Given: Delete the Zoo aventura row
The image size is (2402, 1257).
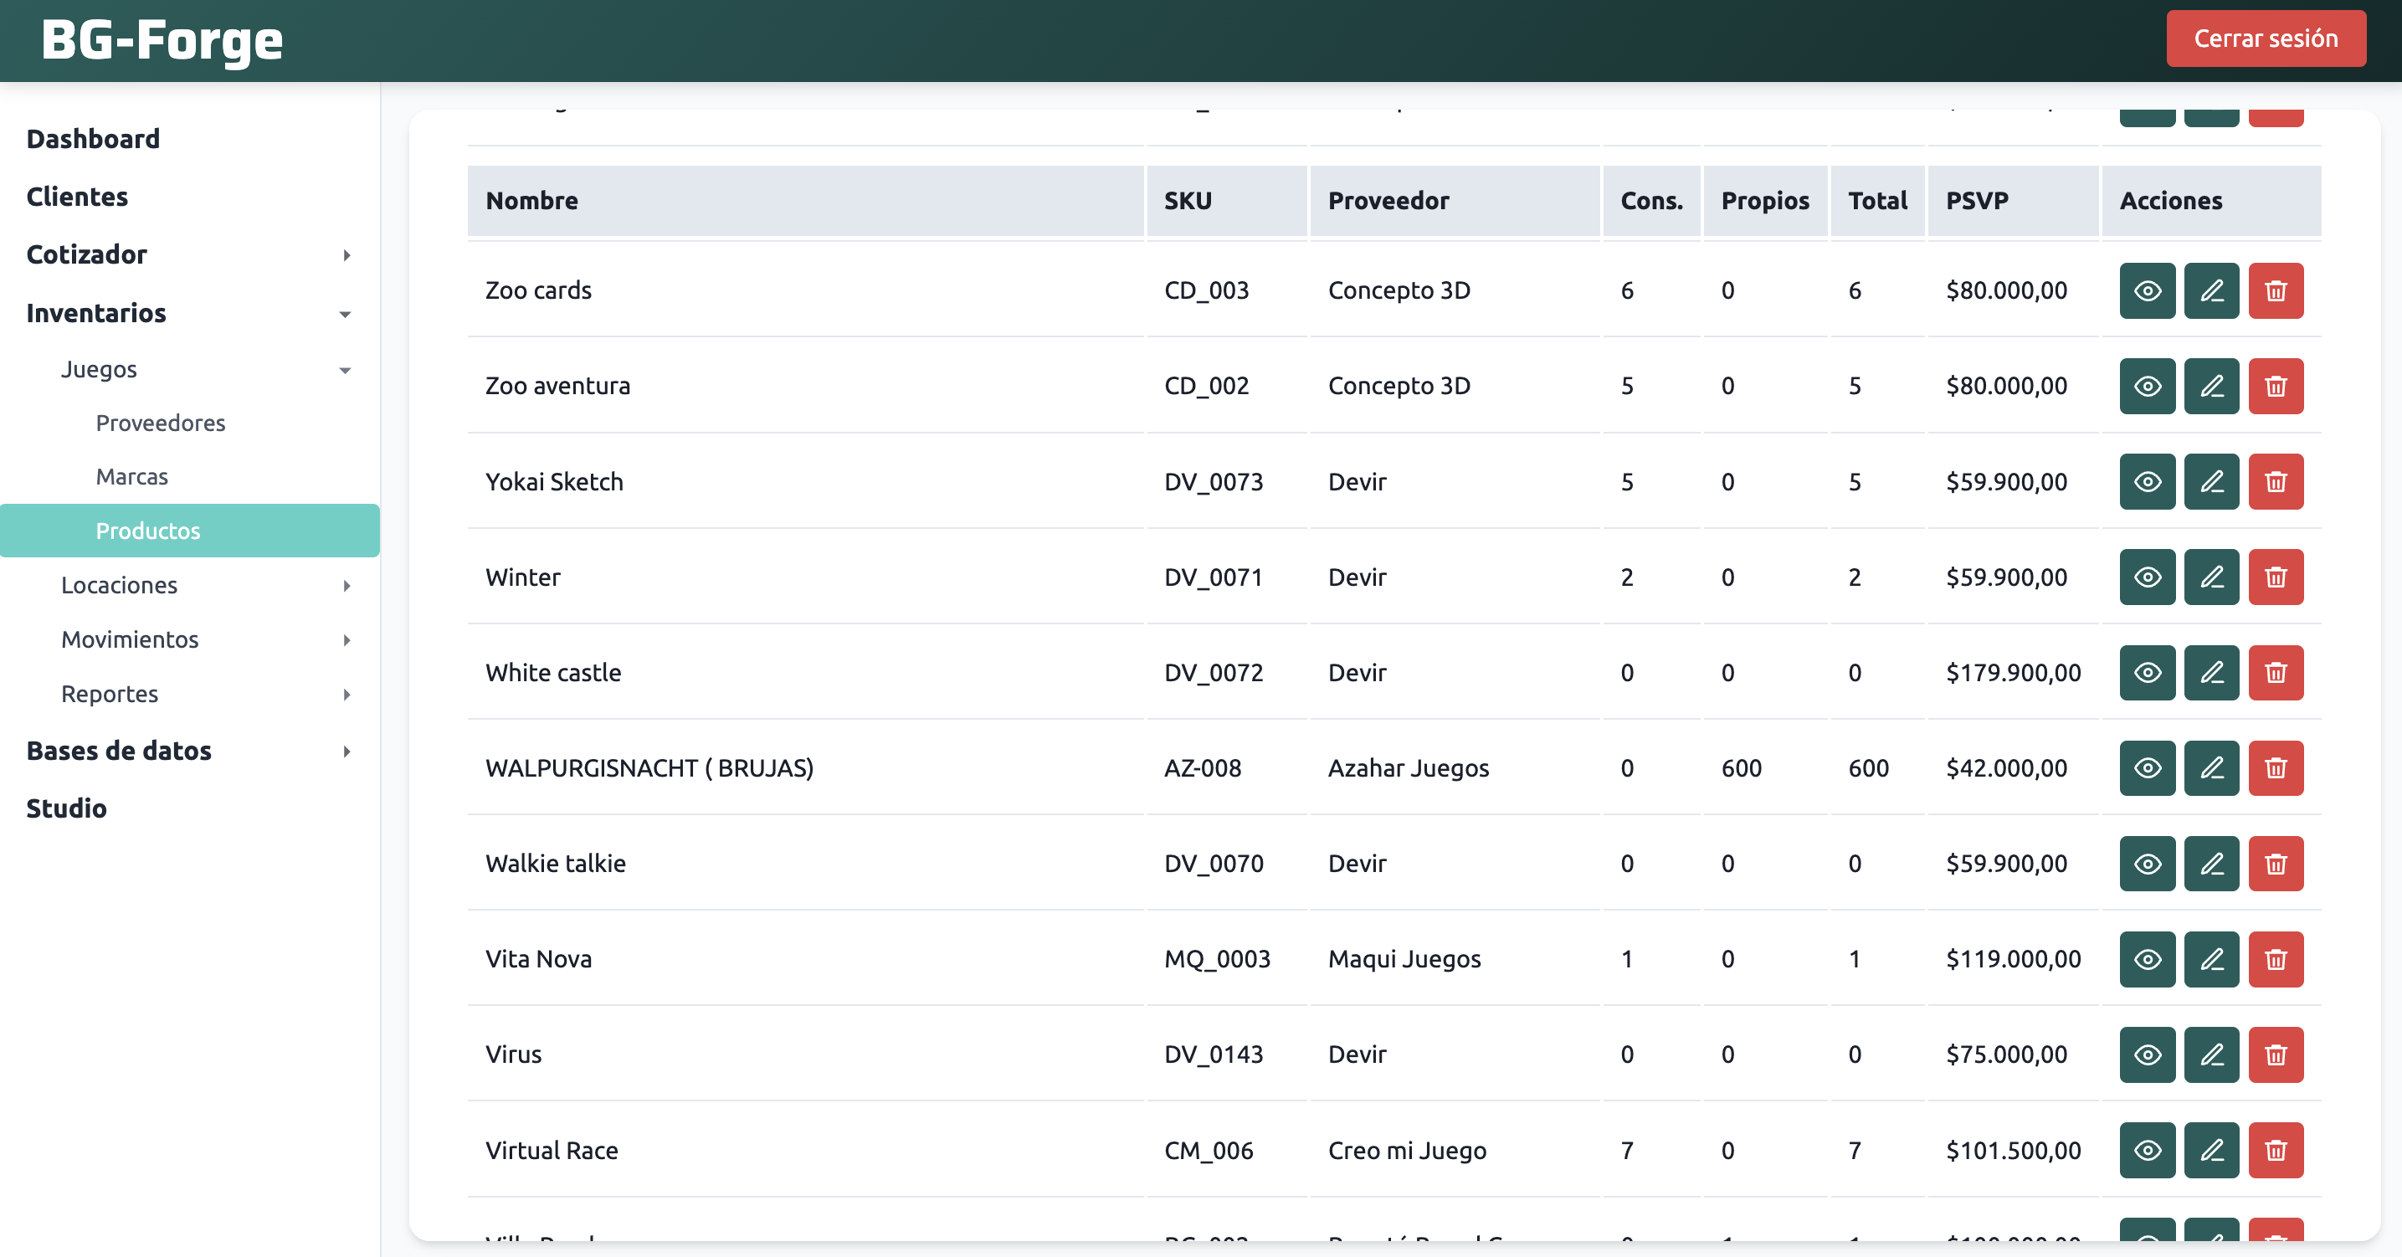Looking at the screenshot, I should click(2276, 386).
